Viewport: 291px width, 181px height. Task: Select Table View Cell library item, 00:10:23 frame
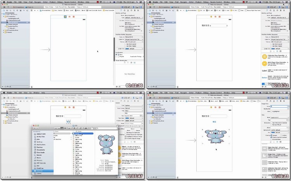(x=275, y=148)
